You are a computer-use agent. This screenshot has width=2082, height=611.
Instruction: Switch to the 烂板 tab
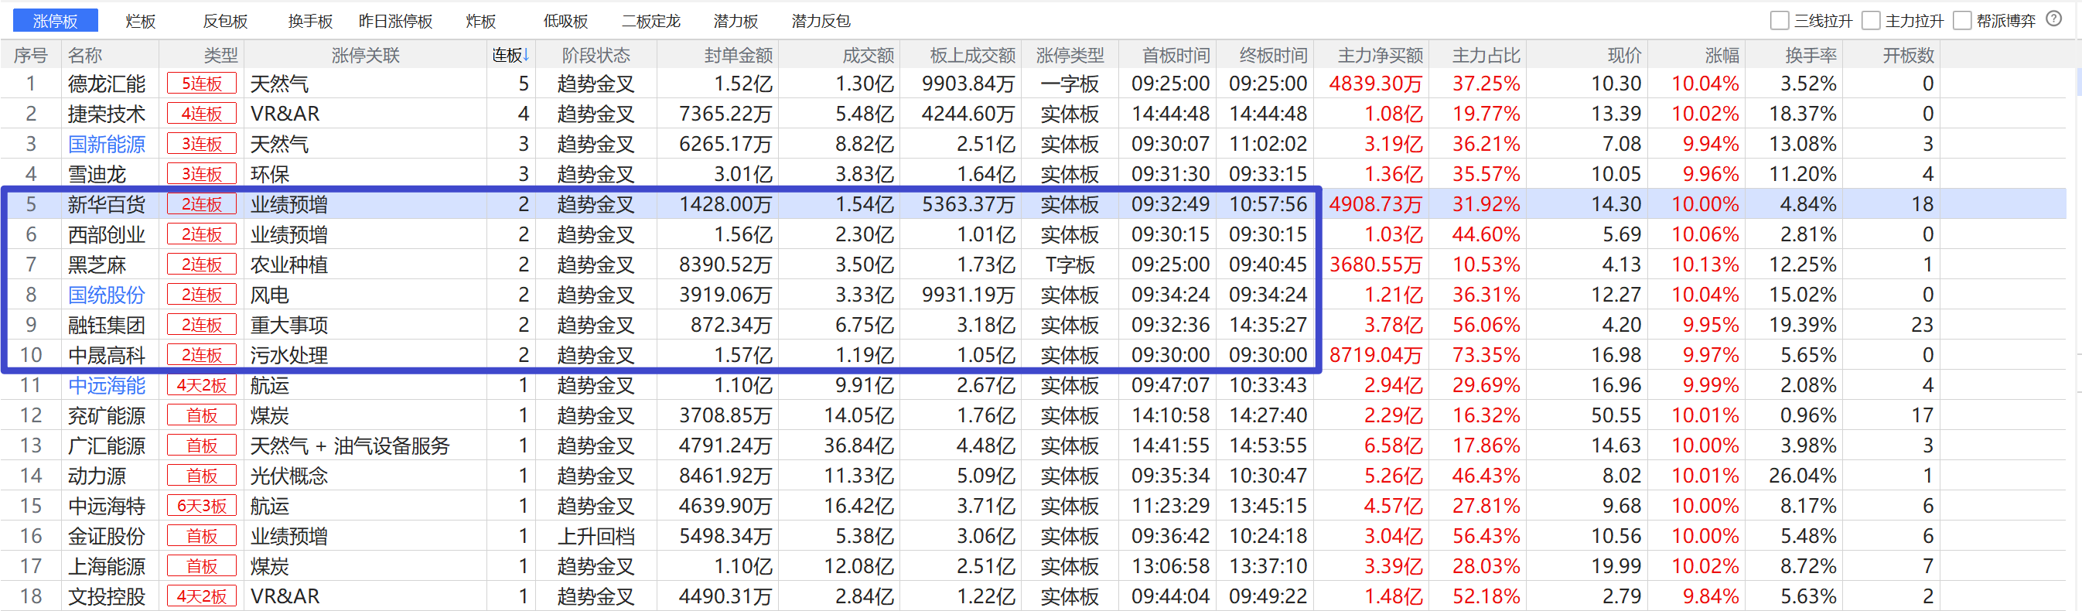141,21
